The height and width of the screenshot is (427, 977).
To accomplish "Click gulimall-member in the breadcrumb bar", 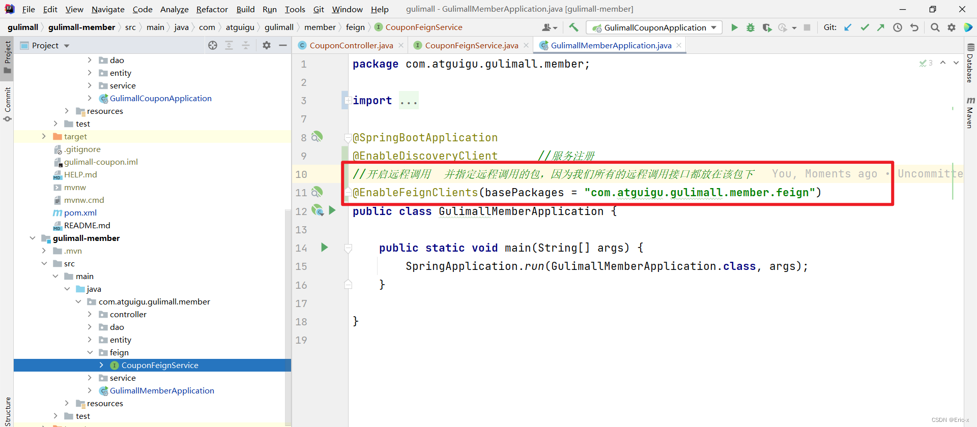I will click(x=81, y=27).
